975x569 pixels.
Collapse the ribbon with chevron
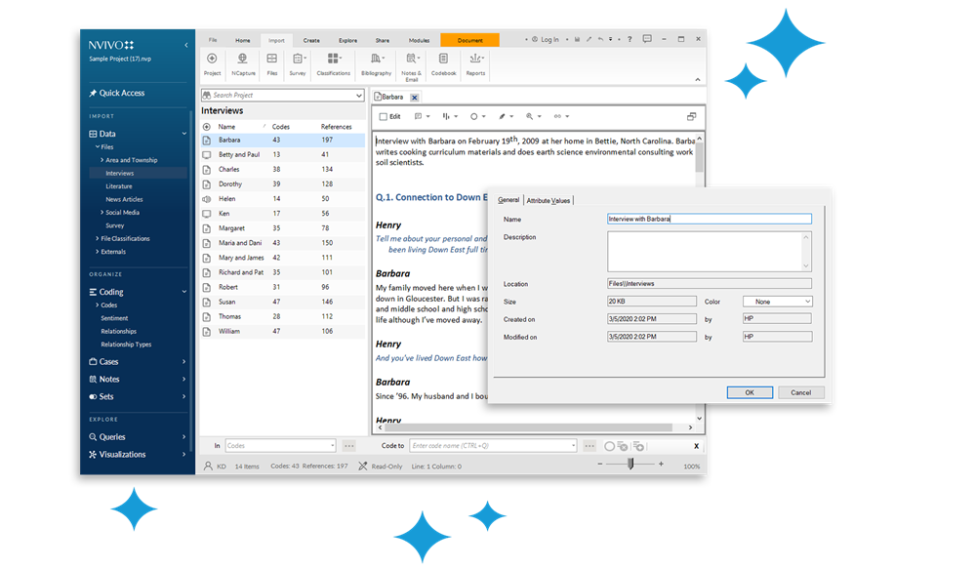point(697,79)
